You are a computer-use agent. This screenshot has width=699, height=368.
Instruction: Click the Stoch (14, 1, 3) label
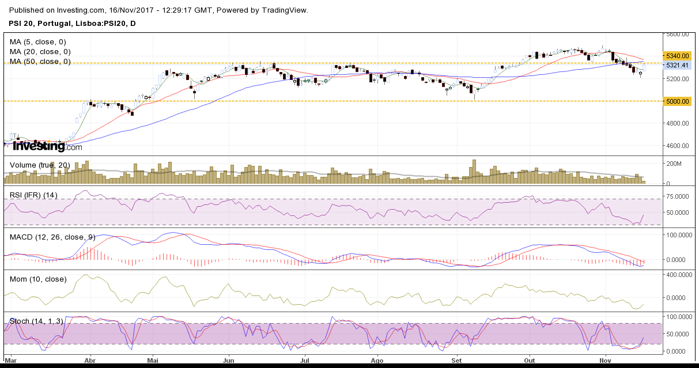36,321
